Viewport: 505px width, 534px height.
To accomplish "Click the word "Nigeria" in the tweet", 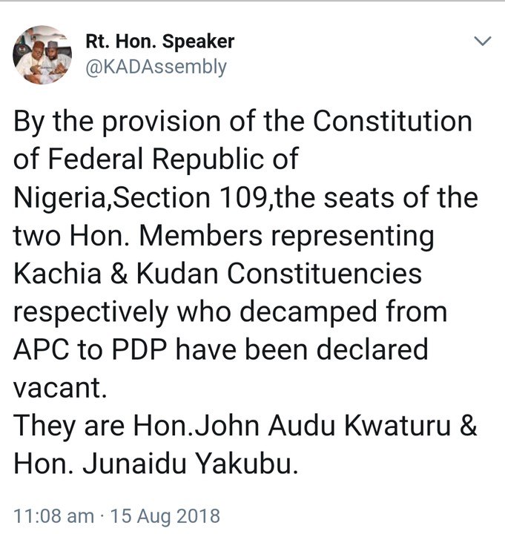I will pos(58,198).
